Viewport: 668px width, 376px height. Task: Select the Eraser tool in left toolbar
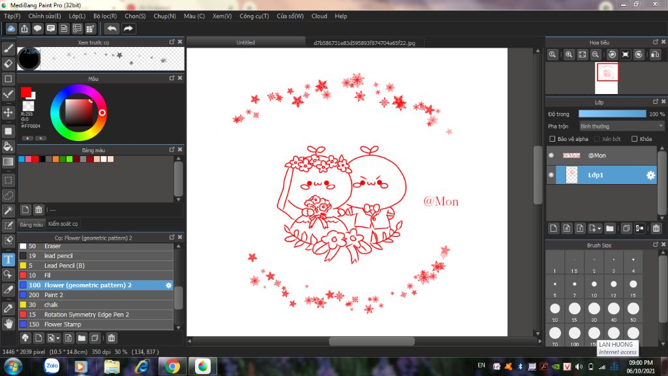pos(8,63)
